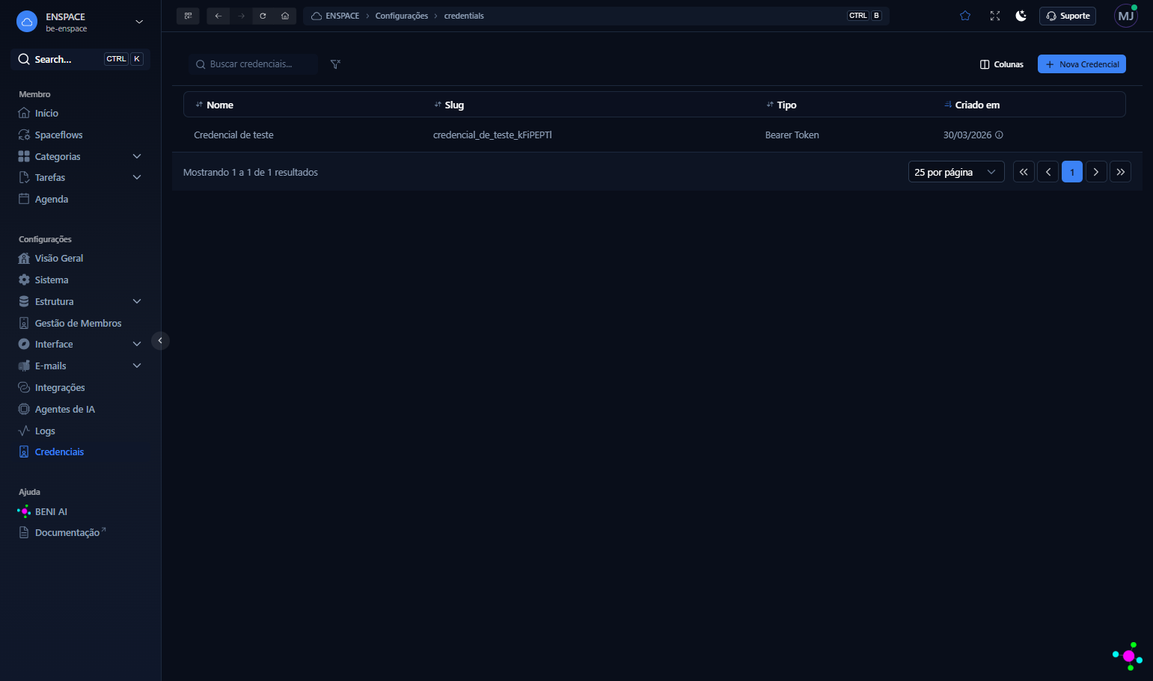Expand the Tarefas submenu

[x=137, y=177]
